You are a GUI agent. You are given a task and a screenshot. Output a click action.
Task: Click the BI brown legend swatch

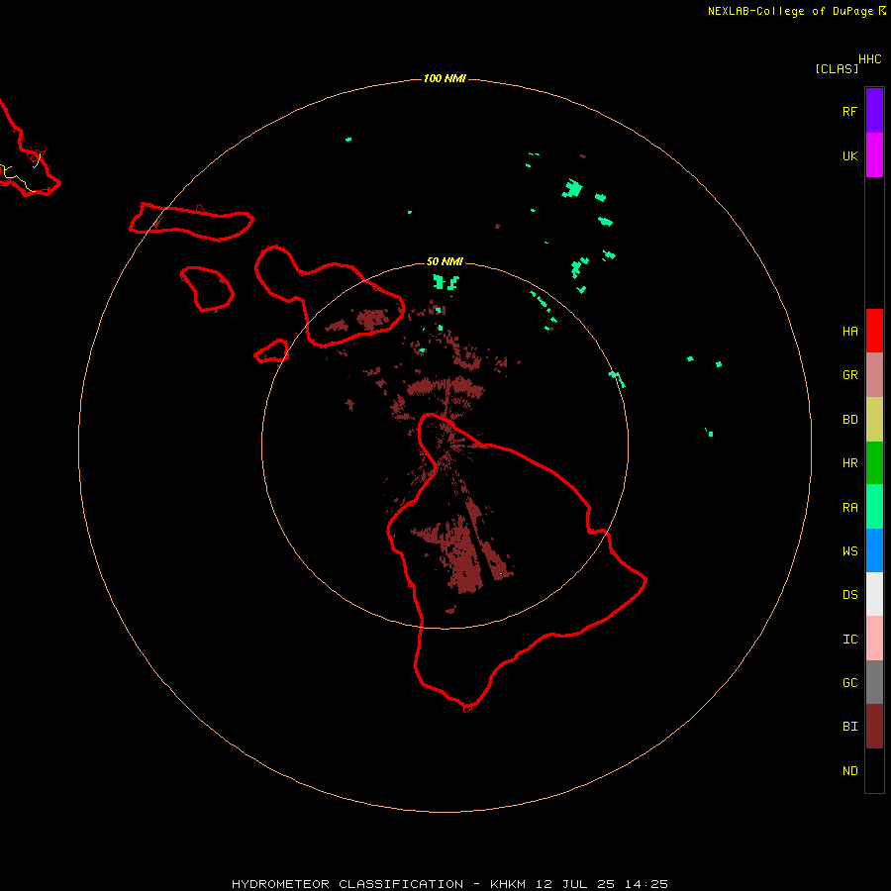coord(874,727)
